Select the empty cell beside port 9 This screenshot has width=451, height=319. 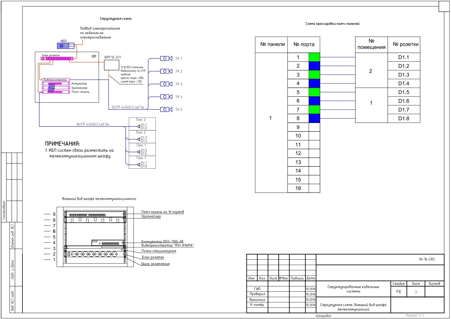314,127
